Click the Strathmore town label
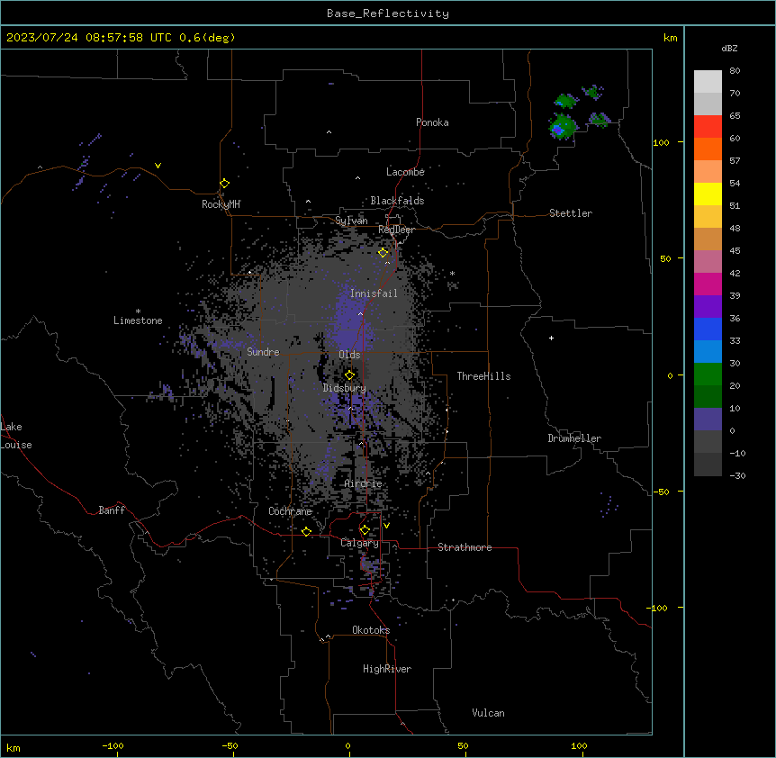This screenshot has width=776, height=758. pyautogui.click(x=465, y=547)
